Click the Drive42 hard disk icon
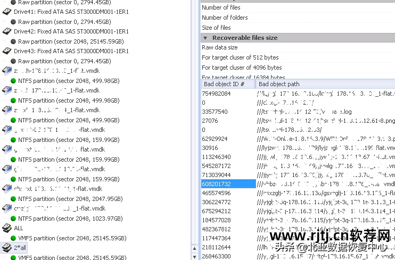 pyautogui.click(x=7, y=31)
